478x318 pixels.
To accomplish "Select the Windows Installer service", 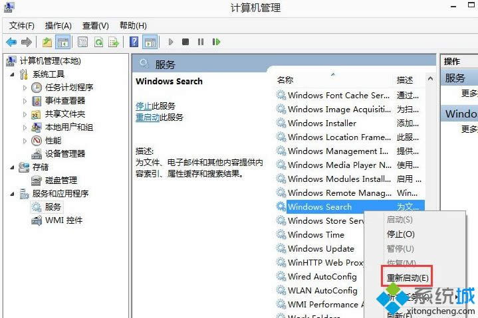I will click(322, 123).
